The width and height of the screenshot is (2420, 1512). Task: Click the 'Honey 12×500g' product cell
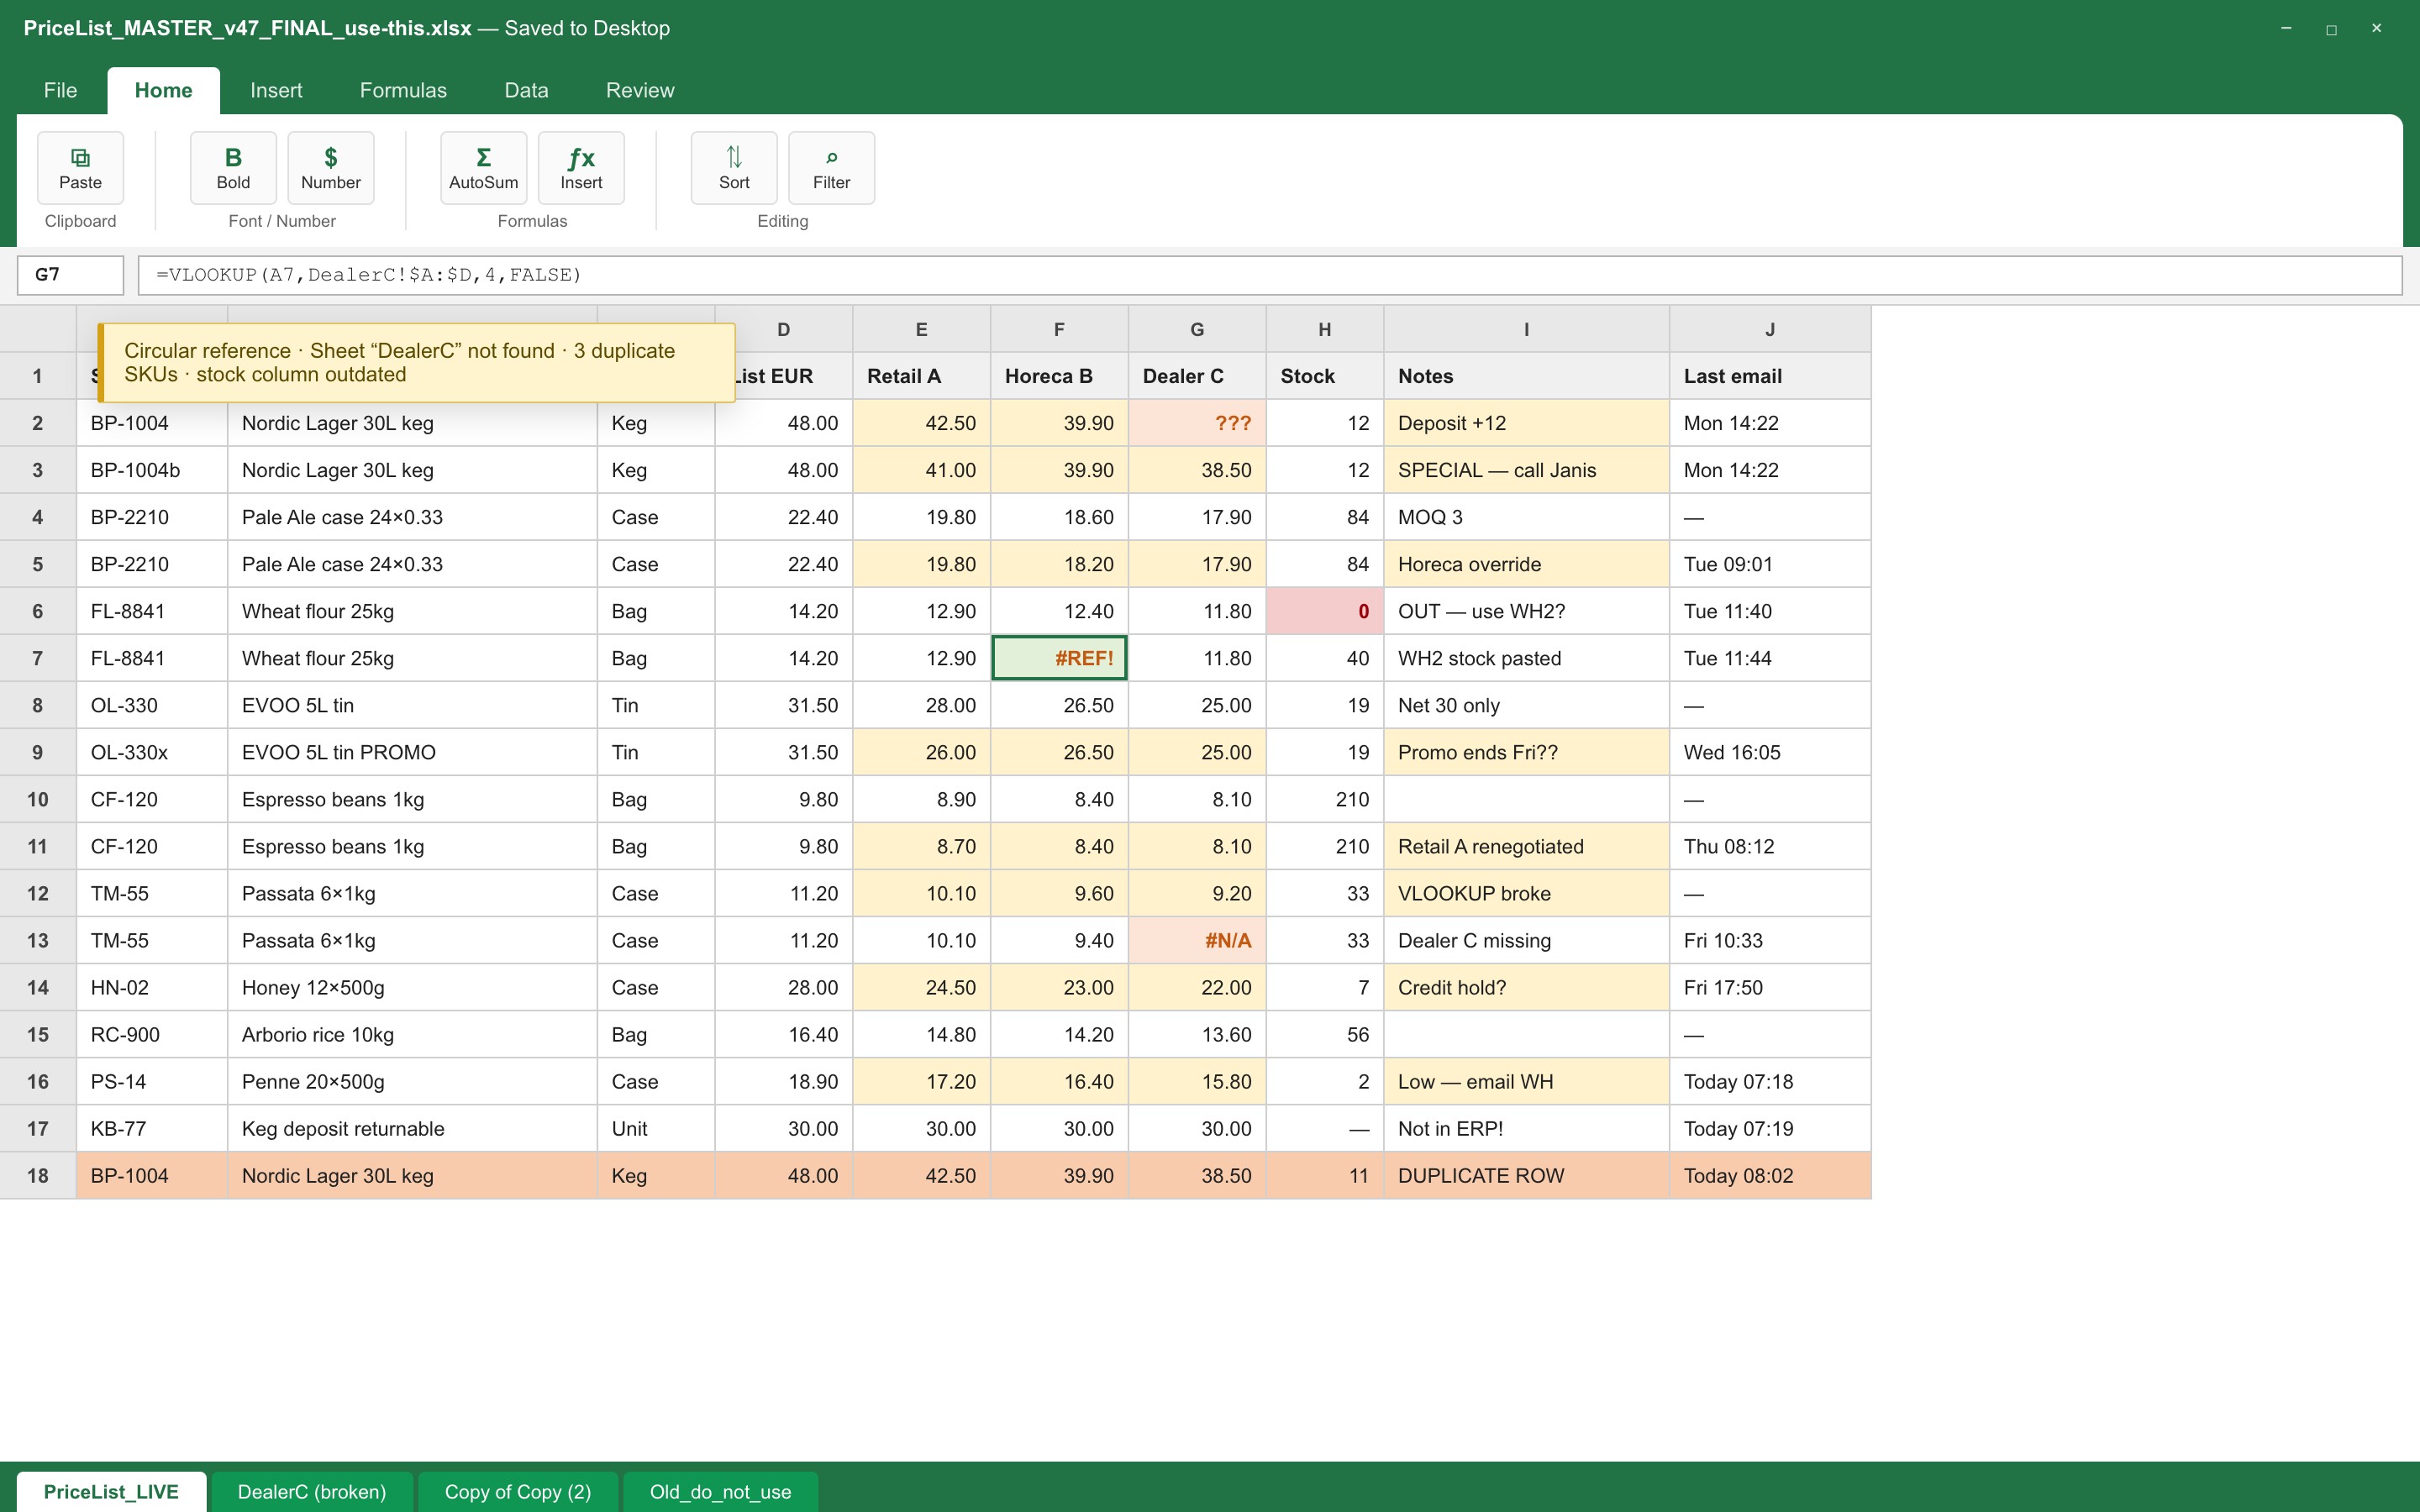[x=412, y=988]
